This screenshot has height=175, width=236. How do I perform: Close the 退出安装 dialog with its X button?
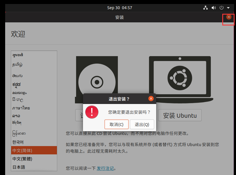[151, 99]
